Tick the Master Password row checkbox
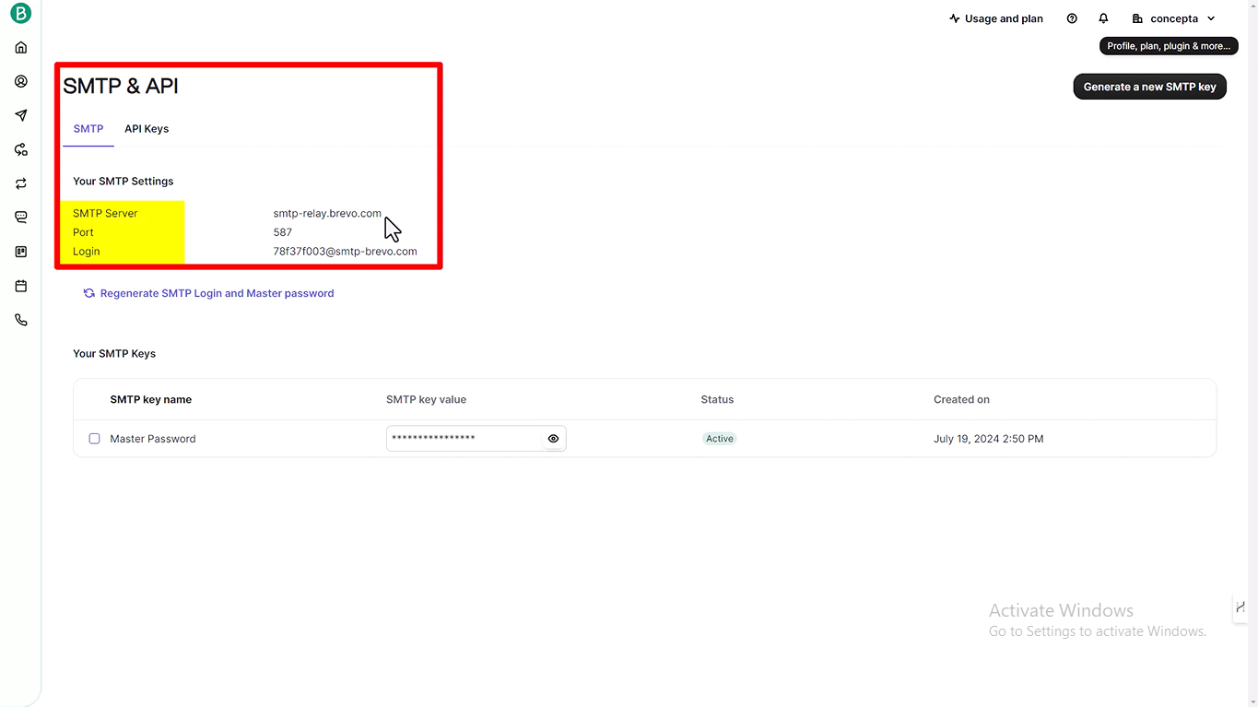This screenshot has width=1258, height=707. [x=94, y=439]
